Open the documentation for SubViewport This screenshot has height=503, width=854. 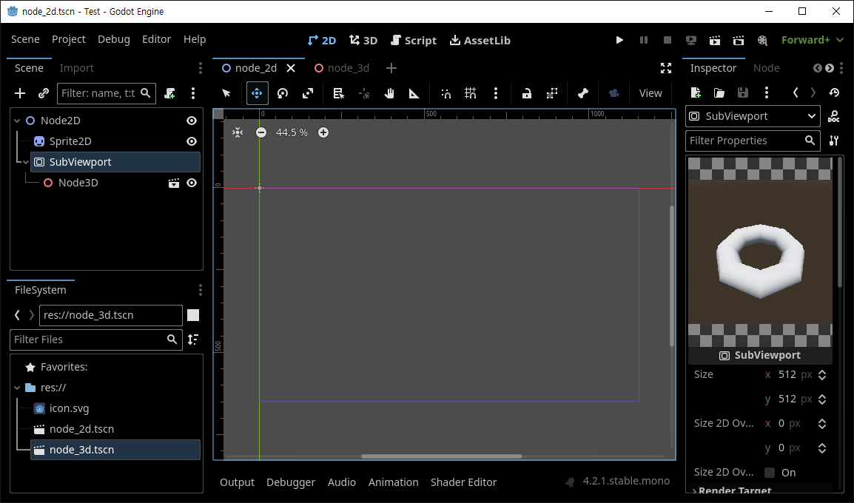(x=833, y=116)
